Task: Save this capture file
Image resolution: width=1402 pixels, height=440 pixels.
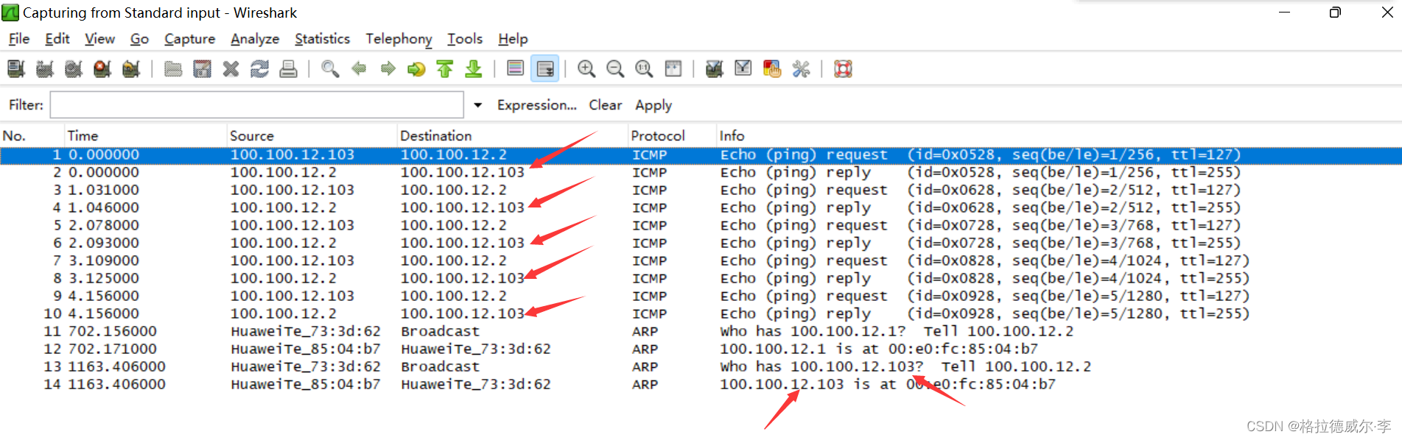Action: (202, 69)
